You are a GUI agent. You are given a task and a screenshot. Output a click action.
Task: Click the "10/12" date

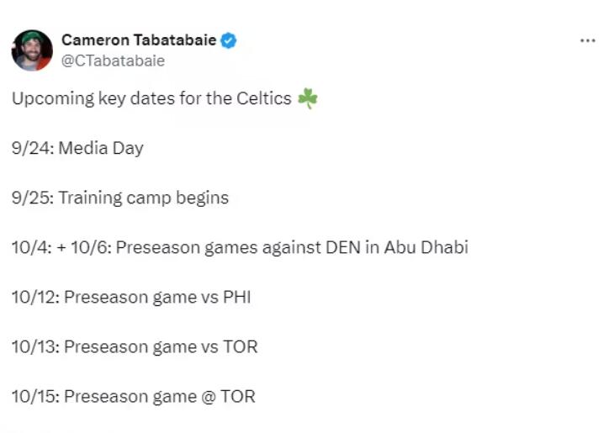pyautogui.click(x=34, y=298)
